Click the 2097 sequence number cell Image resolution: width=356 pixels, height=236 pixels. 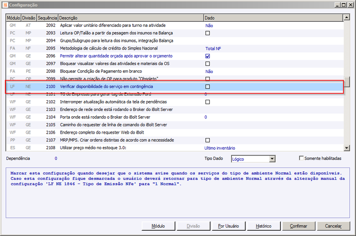pos(51,64)
